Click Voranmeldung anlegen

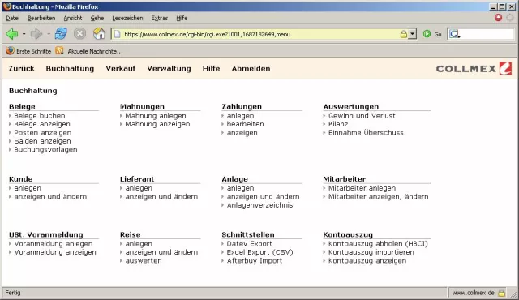pos(54,244)
